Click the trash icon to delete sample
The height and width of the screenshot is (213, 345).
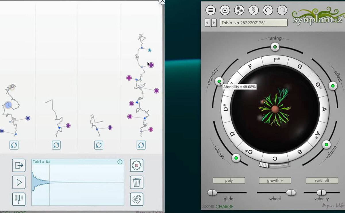pos(137,182)
